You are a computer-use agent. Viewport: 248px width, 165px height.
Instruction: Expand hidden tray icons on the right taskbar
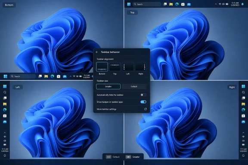click(243, 133)
